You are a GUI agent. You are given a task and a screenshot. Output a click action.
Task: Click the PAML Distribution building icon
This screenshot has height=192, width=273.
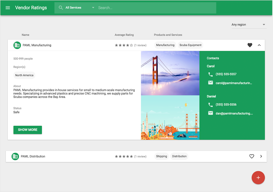coord(15,156)
